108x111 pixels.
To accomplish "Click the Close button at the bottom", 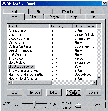I will tap(96, 105).
